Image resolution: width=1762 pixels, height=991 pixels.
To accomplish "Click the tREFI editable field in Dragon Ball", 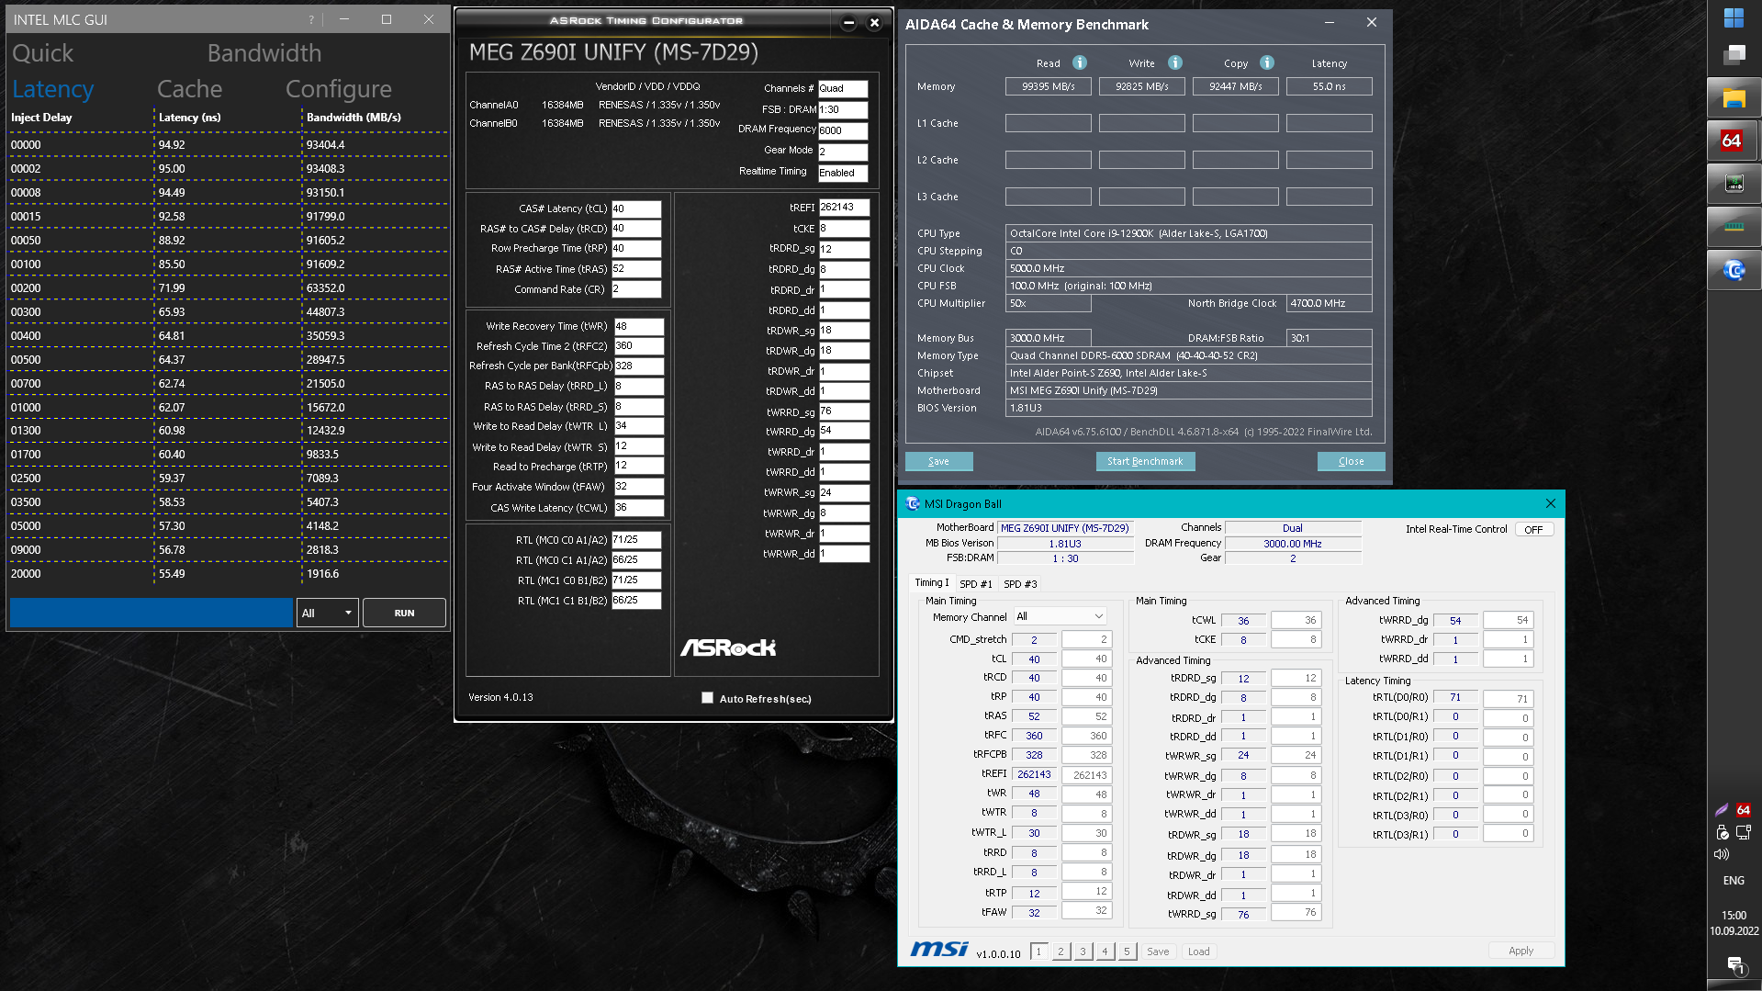I will (x=1085, y=774).
